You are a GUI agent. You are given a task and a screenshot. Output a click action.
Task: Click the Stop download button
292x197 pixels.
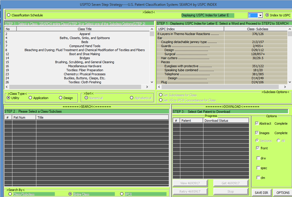231,192
